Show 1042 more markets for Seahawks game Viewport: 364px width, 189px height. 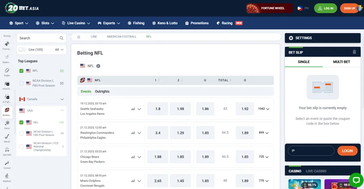click(263, 108)
